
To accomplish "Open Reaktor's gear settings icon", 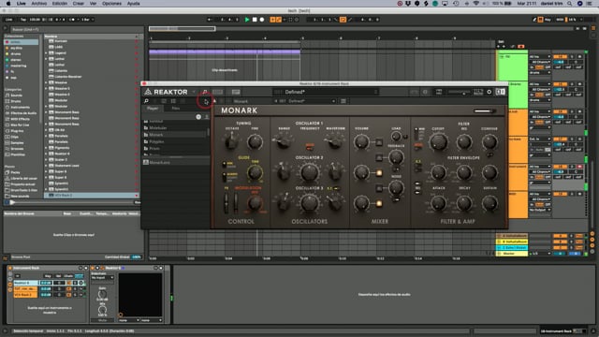I will click(x=489, y=92).
